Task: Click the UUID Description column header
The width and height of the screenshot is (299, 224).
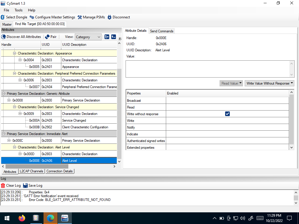Action: (x=89, y=45)
